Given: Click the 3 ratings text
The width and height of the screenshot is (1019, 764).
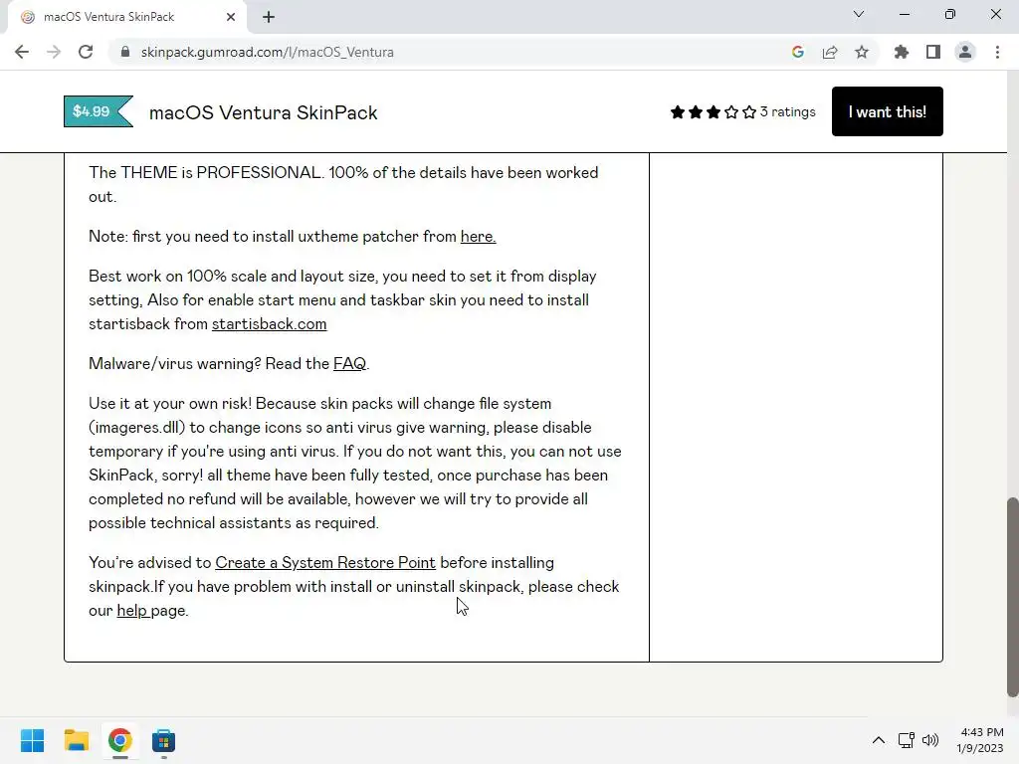Looking at the screenshot, I should click(x=788, y=111).
